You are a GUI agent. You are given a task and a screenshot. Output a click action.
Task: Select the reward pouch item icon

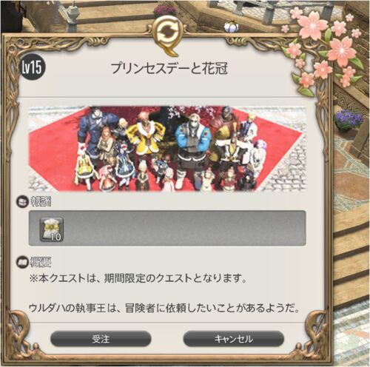pyautogui.click(x=52, y=229)
